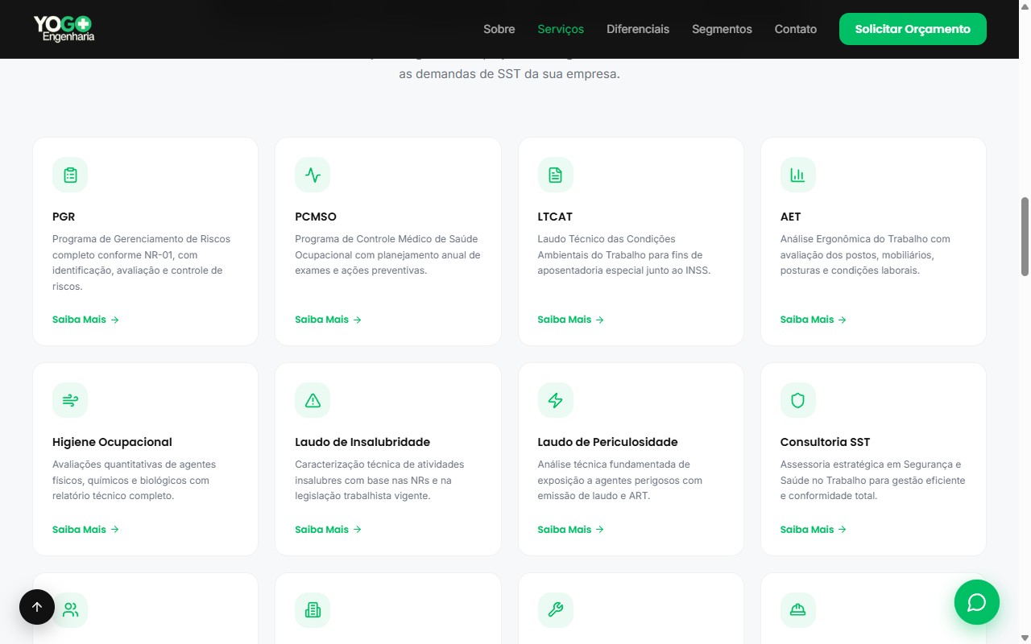Image resolution: width=1031 pixels, height=644 pixels.
Task: Click the AET bar chart icon
Action: click(797, 175)
